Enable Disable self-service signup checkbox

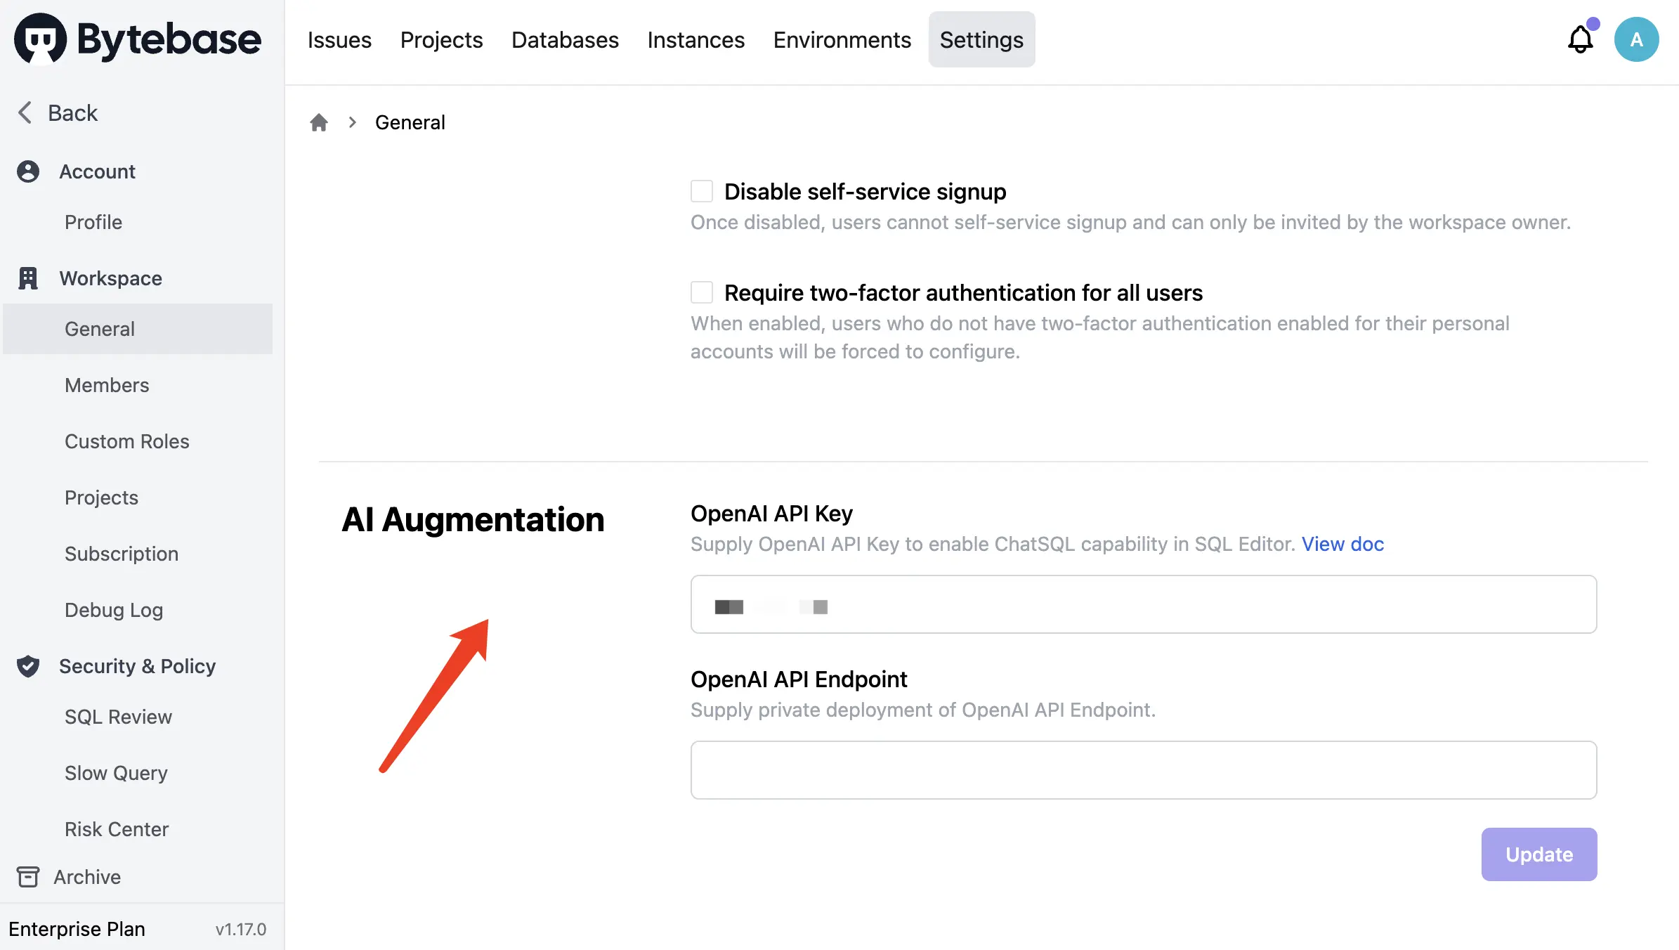701,191
